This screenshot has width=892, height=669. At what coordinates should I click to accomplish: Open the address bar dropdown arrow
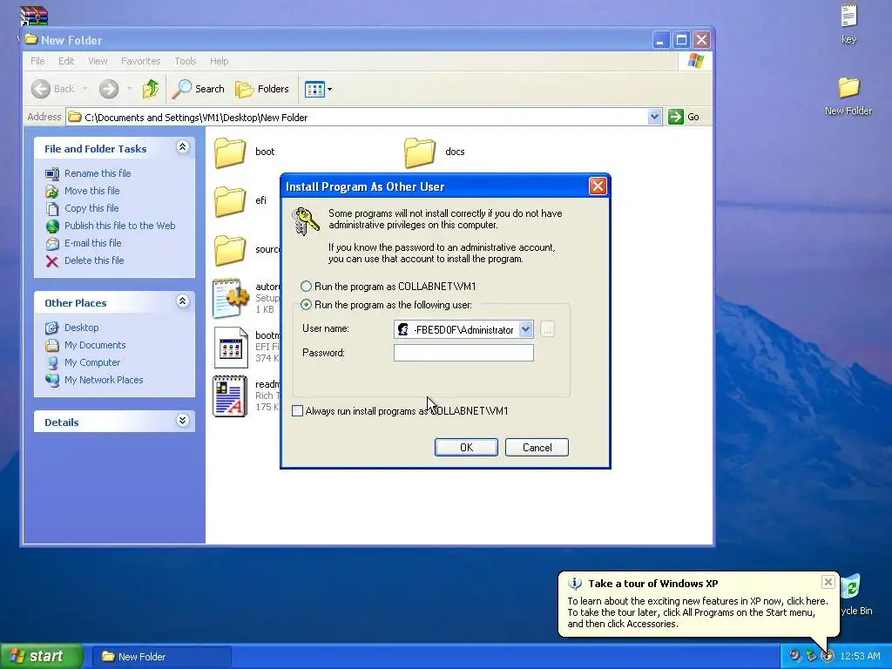pos(654,117)
